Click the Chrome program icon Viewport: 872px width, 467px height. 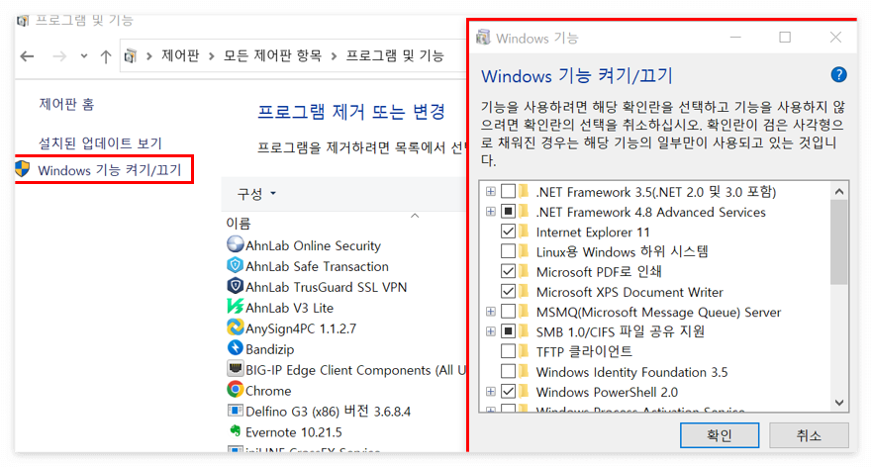pos(236,389)
